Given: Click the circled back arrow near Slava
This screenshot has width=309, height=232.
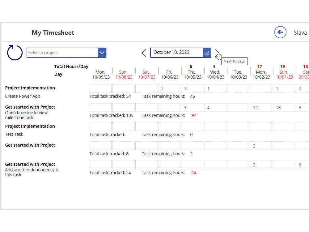Looking at the screenshot, I should click(x=280, y=32).
